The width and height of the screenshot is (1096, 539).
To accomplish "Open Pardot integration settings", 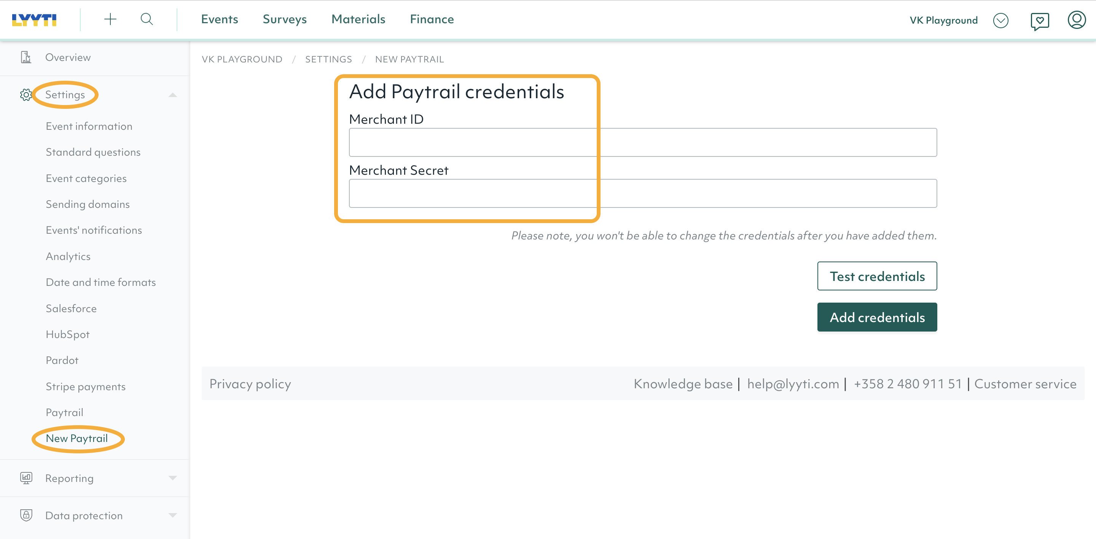I will point(62,360).
